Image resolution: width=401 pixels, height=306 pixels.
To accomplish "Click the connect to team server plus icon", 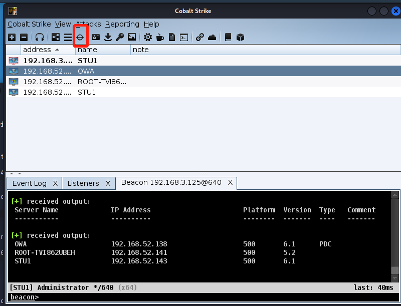I will pyautogui.click(x=12, y=37).
